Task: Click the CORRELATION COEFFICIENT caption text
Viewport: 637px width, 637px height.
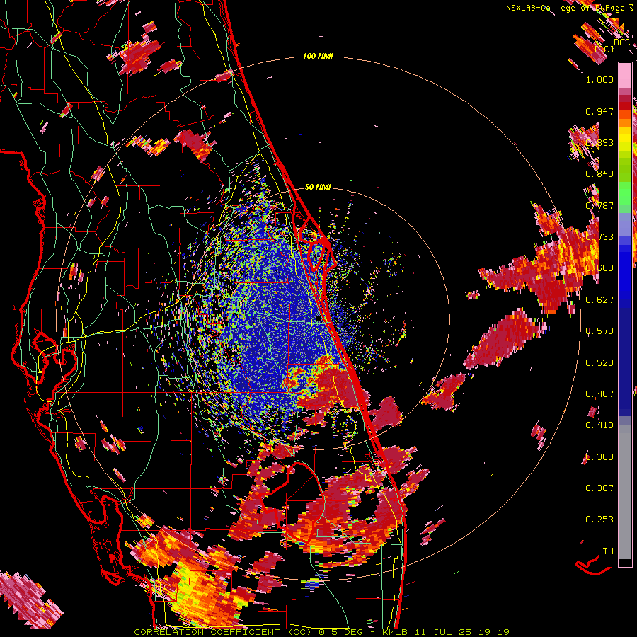Action: coord(207,632)
